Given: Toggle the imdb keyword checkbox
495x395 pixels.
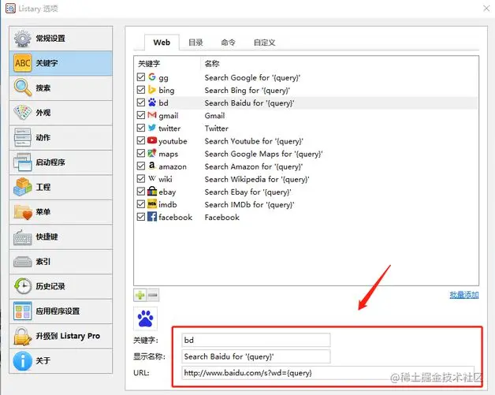Looking at the screenshot, I should (141, 204).
